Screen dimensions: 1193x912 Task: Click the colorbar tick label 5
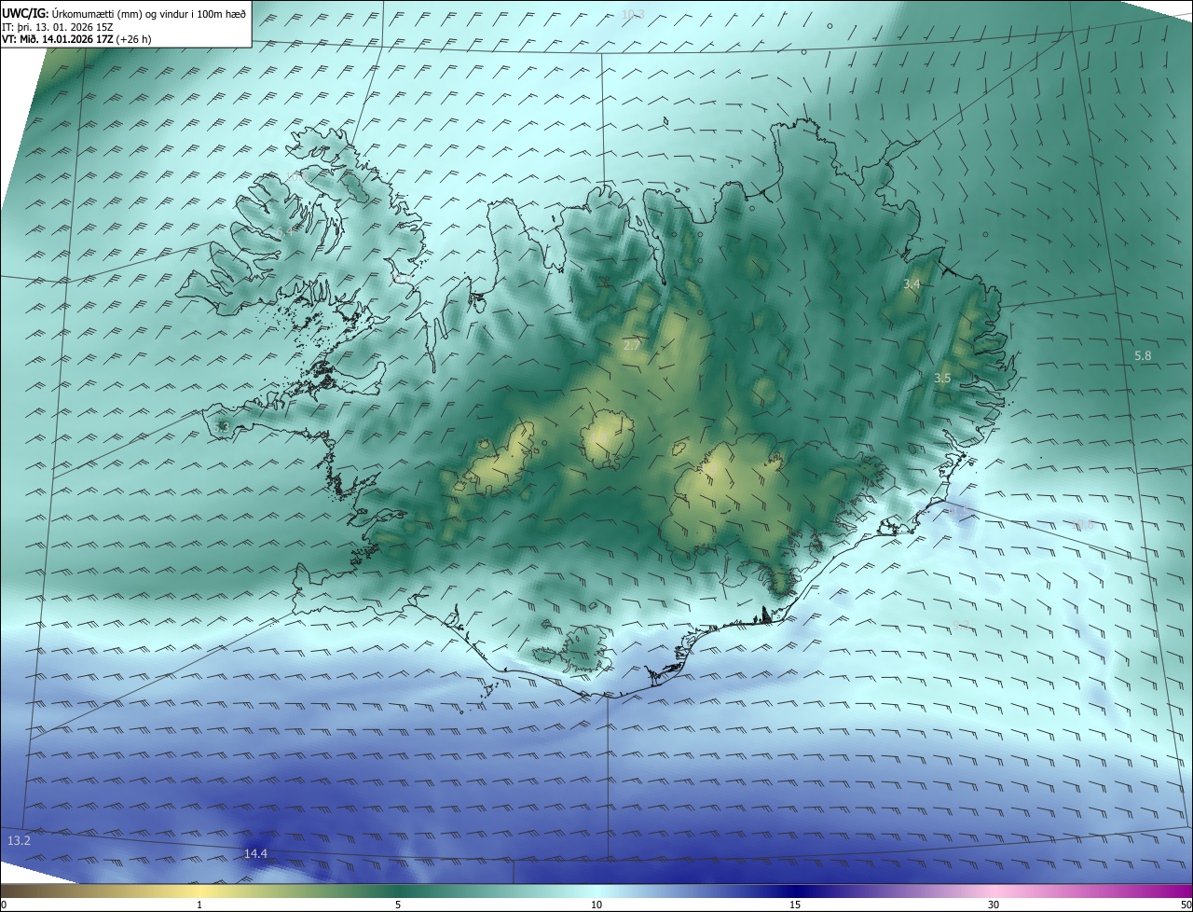click(x=398, y=905)
